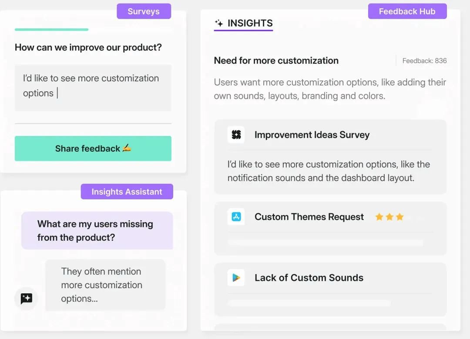This screenshot has width=470, height=339.
Task: Click the writing hand emoji on Share feedback
Action: coord(127,148)
